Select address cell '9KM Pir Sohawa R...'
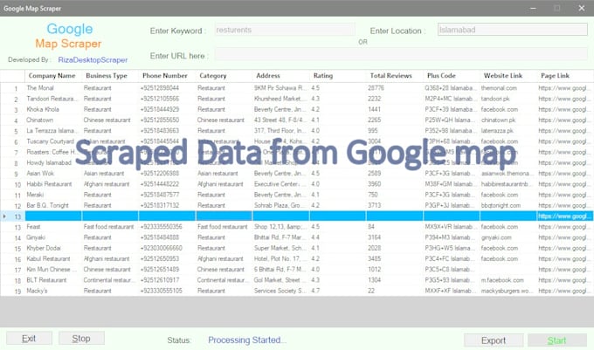Screen dimensions: 594x350 point(281,88)
